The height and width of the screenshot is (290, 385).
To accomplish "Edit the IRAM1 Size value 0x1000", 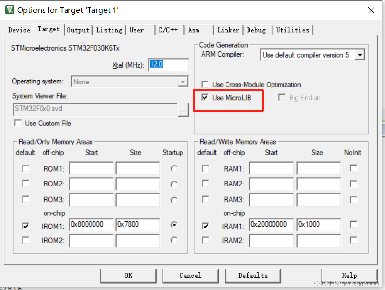I will pyautogui.click(x=319, y=225).
